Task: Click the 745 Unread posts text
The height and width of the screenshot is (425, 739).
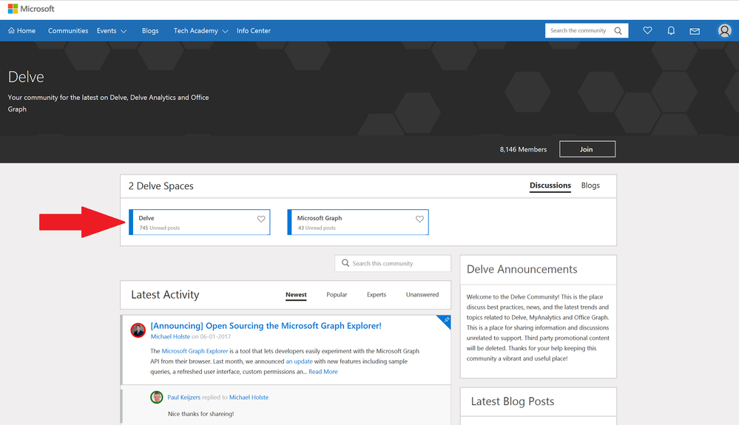Action: (x=159, y=228)
